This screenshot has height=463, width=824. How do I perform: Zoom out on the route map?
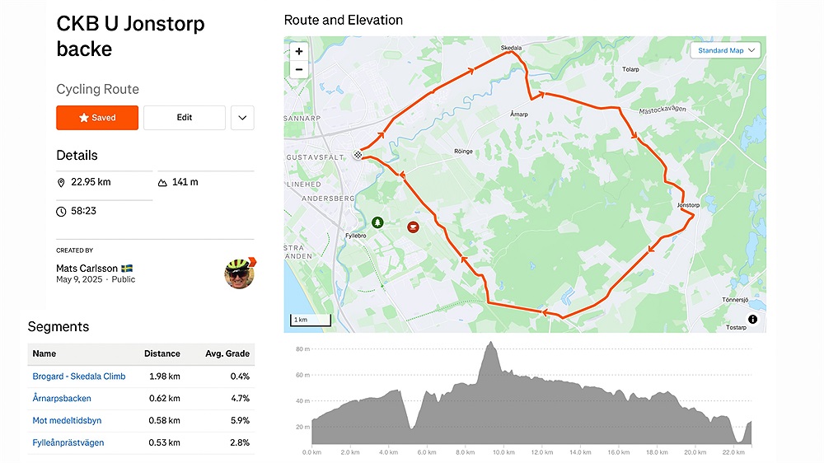click(x=298, y=69)
